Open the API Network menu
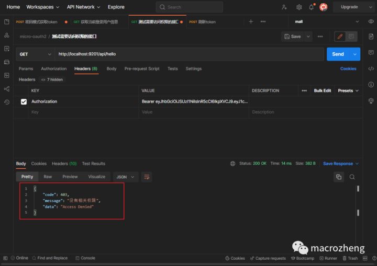377x266 pixels. [x=83, y=7]
